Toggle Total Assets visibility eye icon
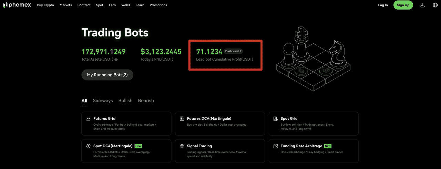This screenshot has width=441, height=169. (x=116, y=60)
